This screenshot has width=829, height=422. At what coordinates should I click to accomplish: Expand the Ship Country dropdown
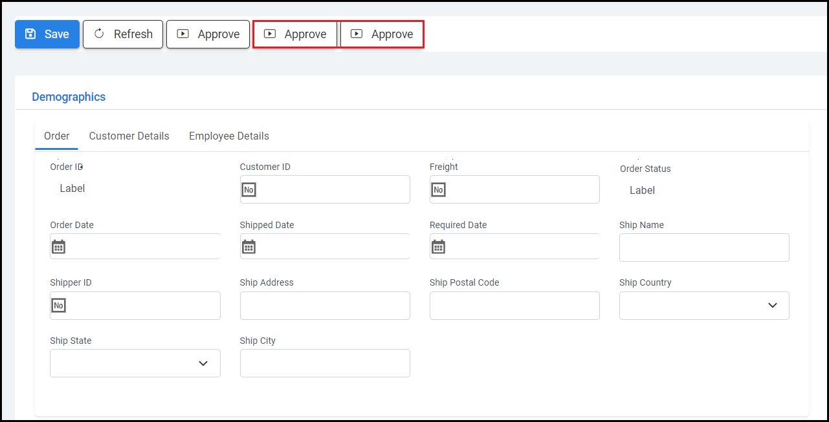click(772, 305)
